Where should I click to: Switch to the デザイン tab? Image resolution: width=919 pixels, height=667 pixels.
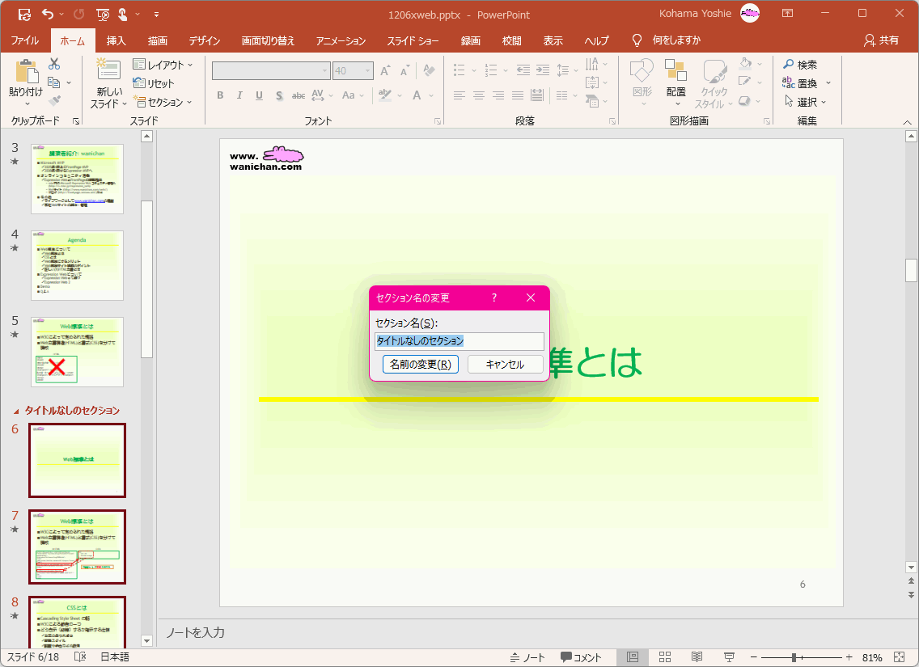[205, 40]
